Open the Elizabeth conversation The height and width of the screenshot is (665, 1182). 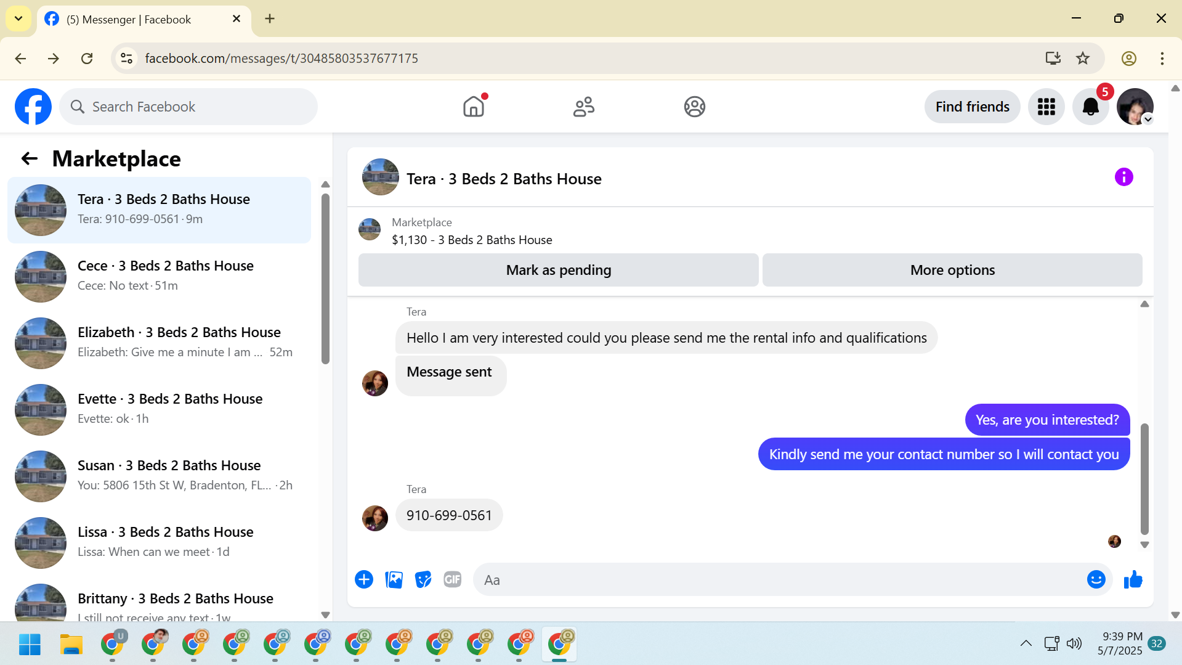coord(159,343)
